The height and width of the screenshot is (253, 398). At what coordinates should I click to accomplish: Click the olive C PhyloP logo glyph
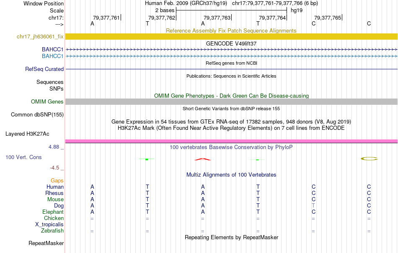pyautogui.click(x=369, y=159)
